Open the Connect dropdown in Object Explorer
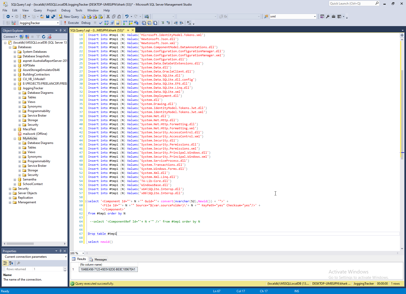The height and width of the screenshot is (294, 406). [10, 37]
